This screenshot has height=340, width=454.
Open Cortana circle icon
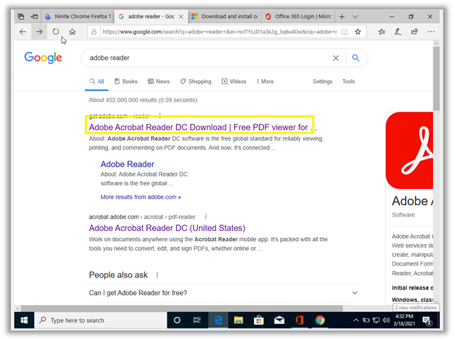point(177,320)
